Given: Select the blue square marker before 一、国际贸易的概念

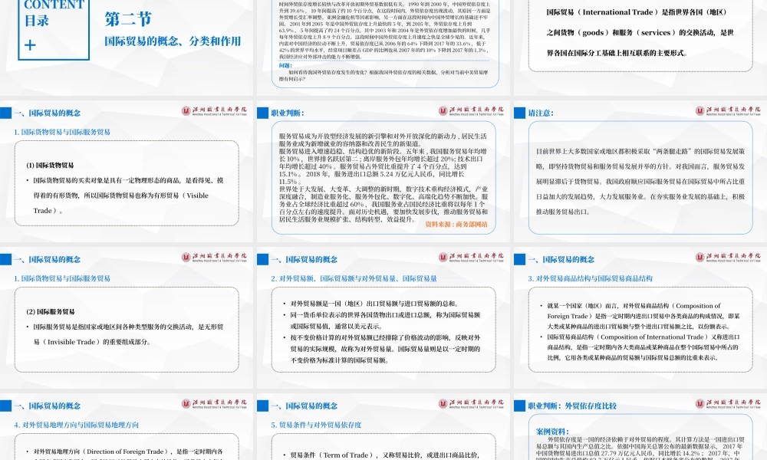Looking at the screenshot, I should click(7, 113).
